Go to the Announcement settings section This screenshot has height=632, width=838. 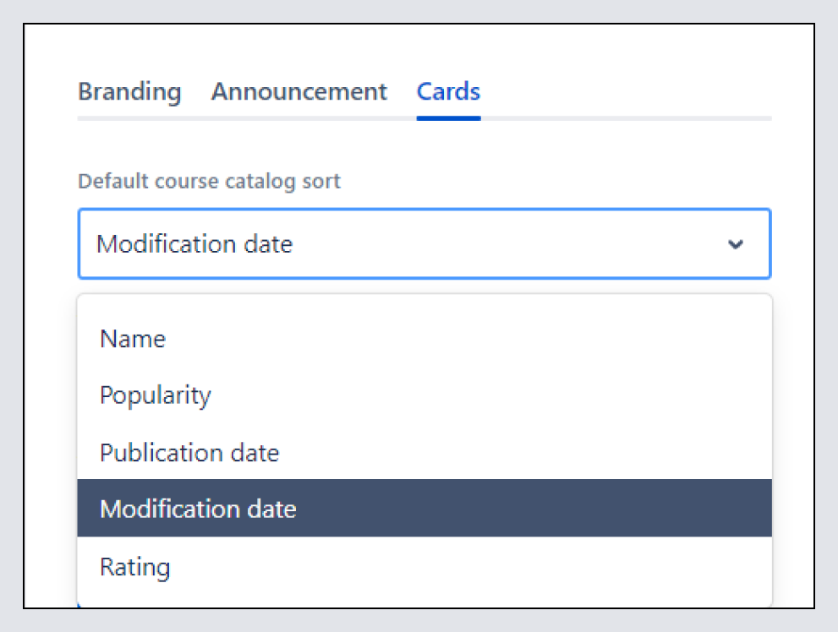(x=299, y=91)
